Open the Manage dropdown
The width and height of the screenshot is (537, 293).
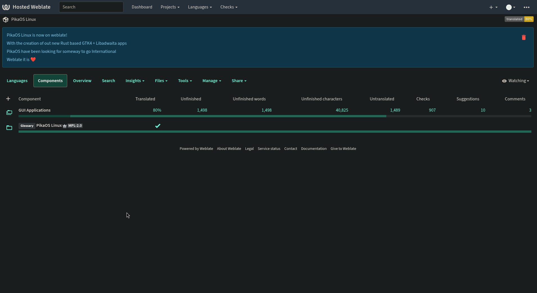point(212,81)
